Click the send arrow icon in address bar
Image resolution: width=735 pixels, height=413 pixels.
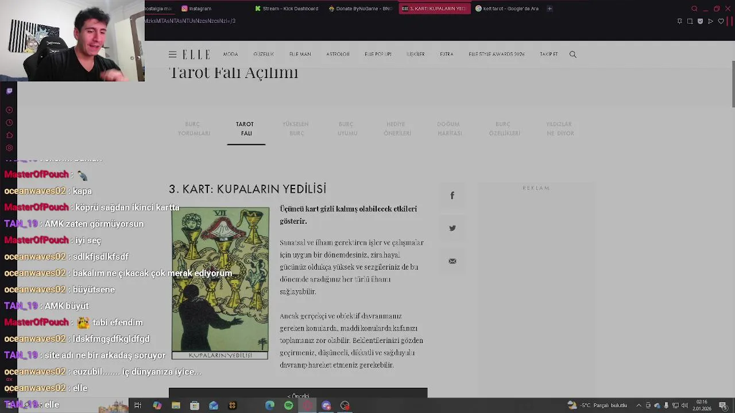tap(710, 21)
